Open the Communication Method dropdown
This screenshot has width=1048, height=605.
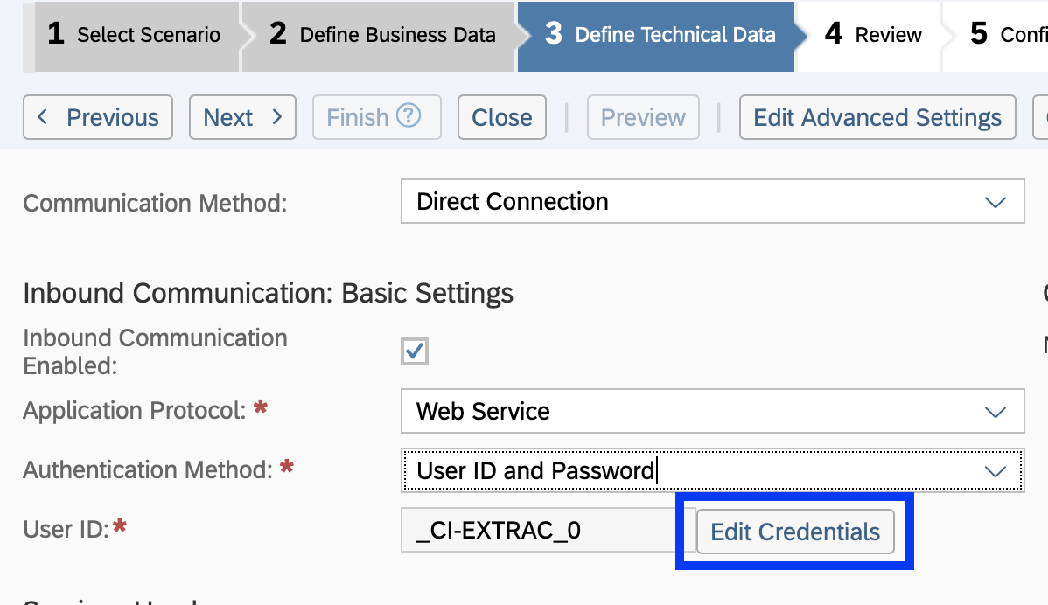tap(995, 201)
